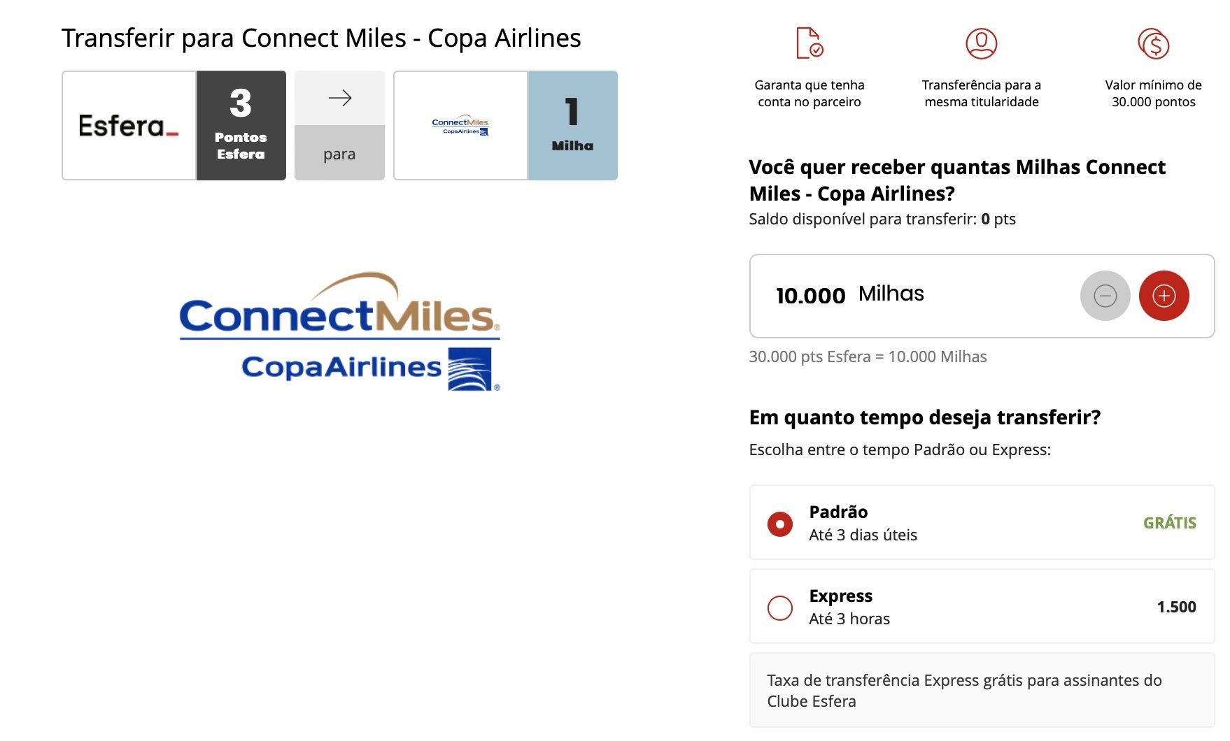Select the Express transfer option radio button
Image resolution: width=1230 pixels, height=741 pixels.
click(x=779, y=607)
